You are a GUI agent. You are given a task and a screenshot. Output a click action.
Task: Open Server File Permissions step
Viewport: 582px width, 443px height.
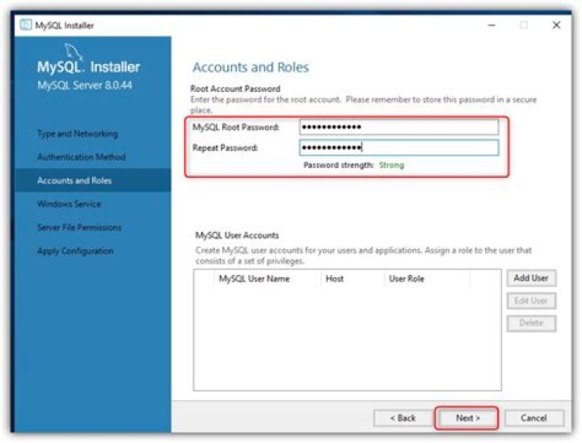(79, 227)
